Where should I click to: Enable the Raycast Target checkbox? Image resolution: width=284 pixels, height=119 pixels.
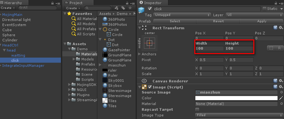(197, 109)
